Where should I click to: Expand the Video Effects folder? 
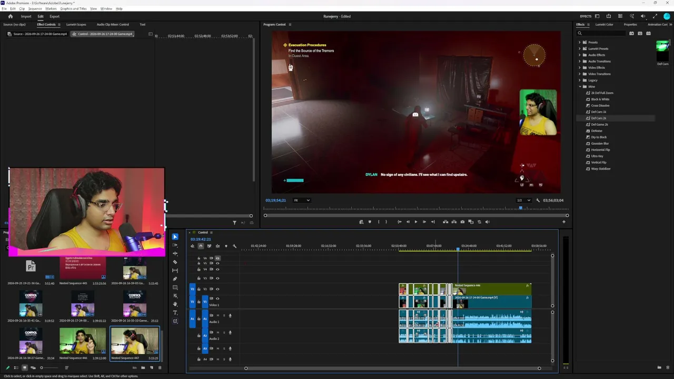click(580, 67)
